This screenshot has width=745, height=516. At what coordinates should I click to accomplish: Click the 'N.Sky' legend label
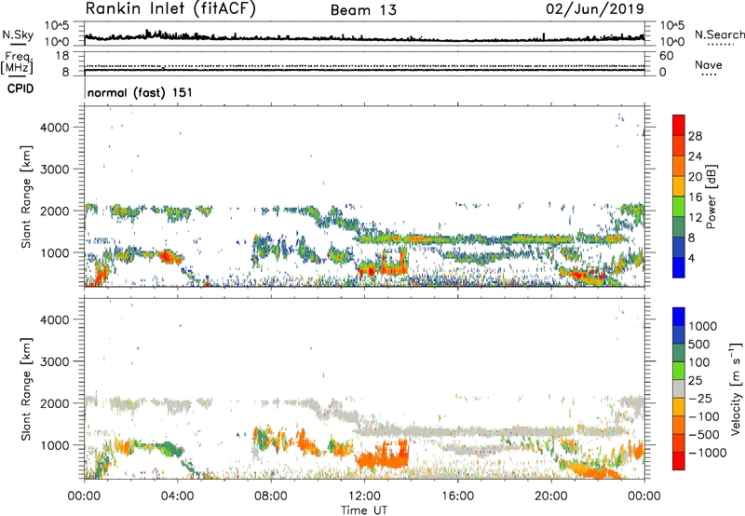click(x=18, y=34)
